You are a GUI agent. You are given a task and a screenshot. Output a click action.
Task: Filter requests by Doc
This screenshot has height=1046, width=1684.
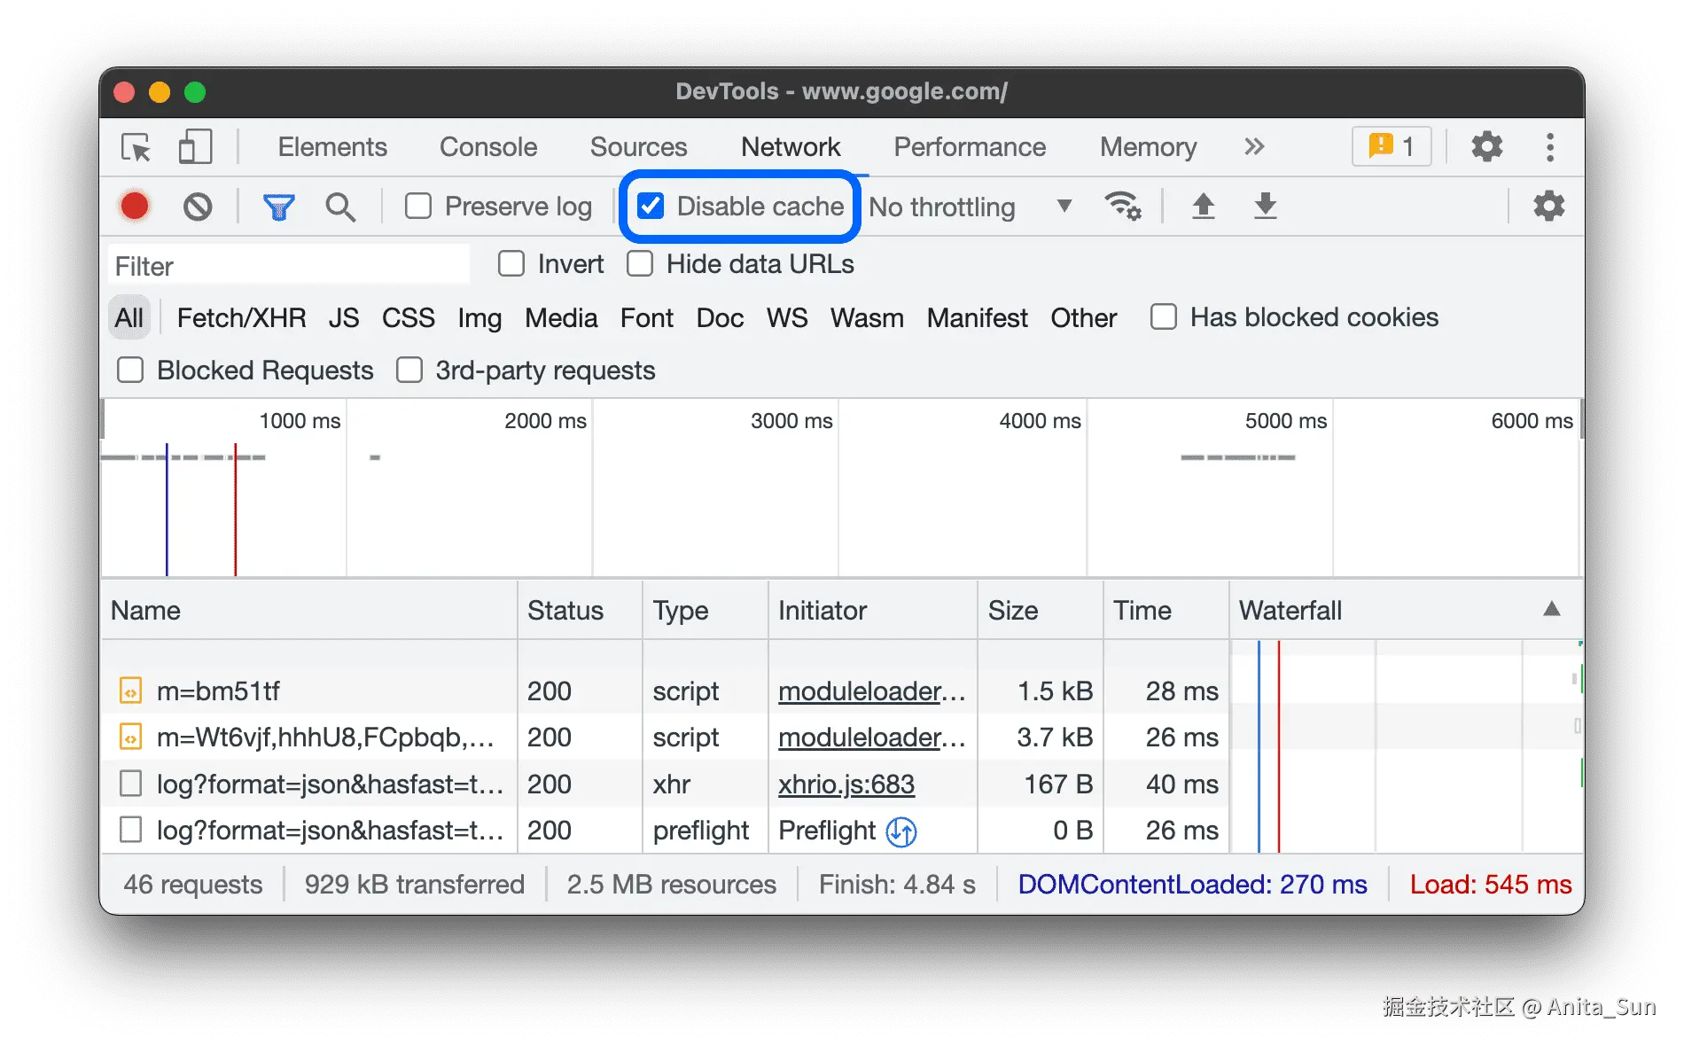[720, 318]
